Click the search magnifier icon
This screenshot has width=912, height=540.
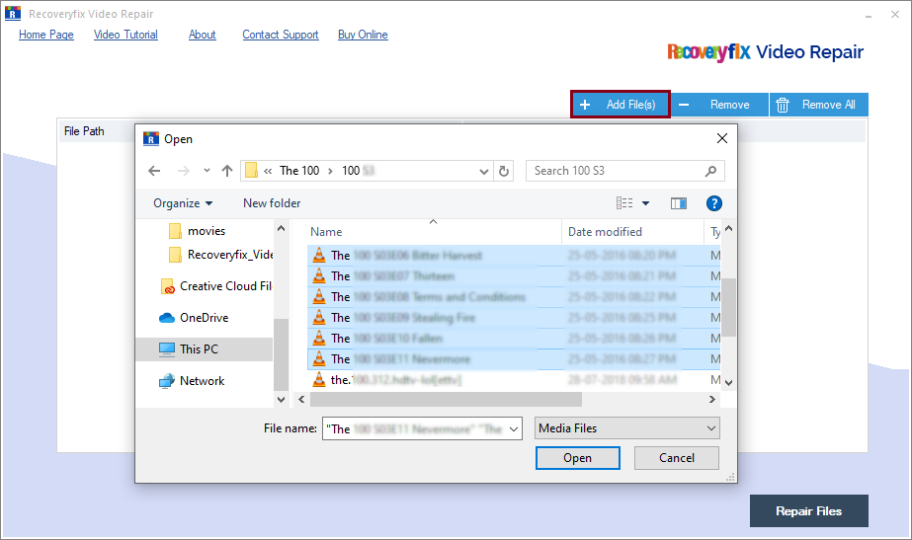[x=710, y=171]
